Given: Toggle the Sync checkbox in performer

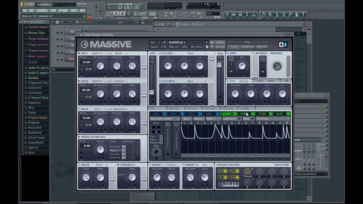Looking at the screenshot, I should 161,140.
